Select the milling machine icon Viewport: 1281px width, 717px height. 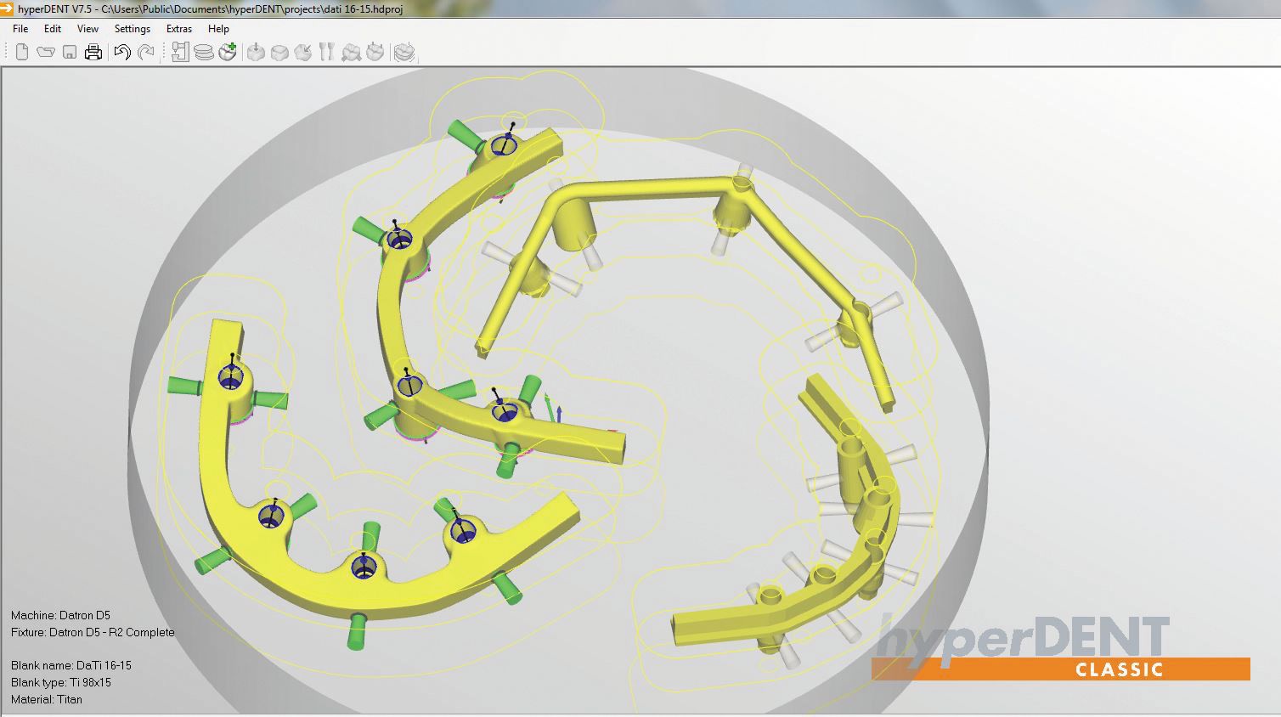pyautogui.click(x=180, y=52)
